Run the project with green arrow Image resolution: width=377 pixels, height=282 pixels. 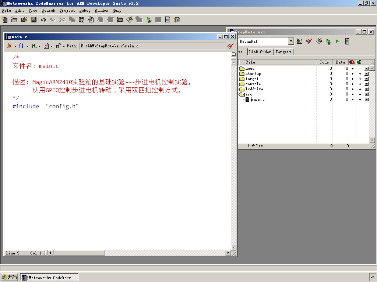pyautogui.click(x=338, y=41)
